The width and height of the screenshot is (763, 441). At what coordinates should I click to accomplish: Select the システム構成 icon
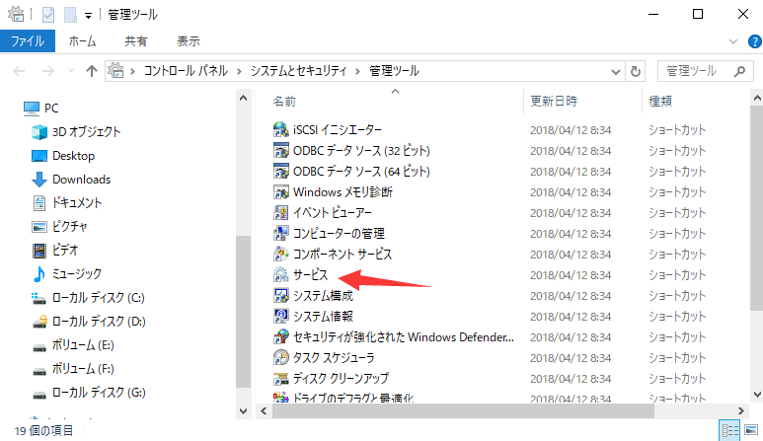click(x=280, y=296)
